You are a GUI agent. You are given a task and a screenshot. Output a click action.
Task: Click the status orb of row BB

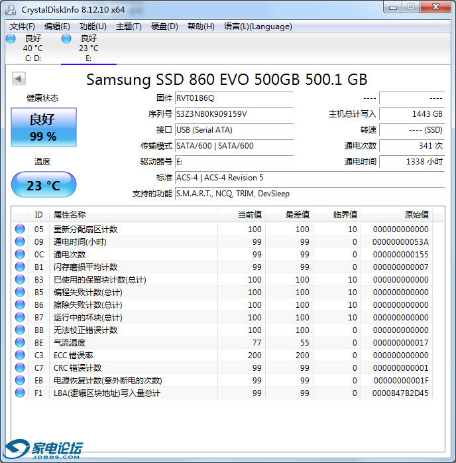(20, 330)
